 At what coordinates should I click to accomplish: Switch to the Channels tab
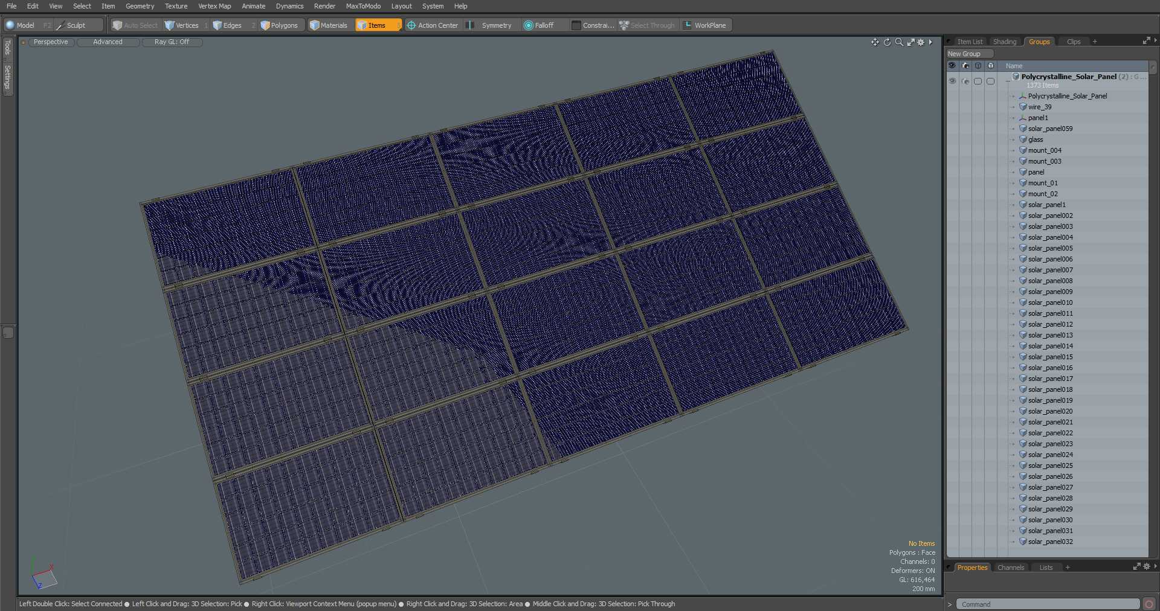pyautogui.click(x=1011, y=568)
